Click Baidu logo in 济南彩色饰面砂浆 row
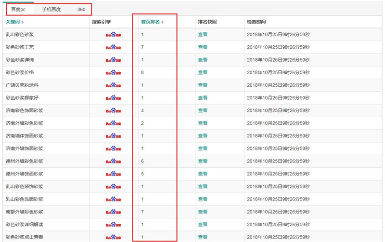 click(x=114, y=110)
